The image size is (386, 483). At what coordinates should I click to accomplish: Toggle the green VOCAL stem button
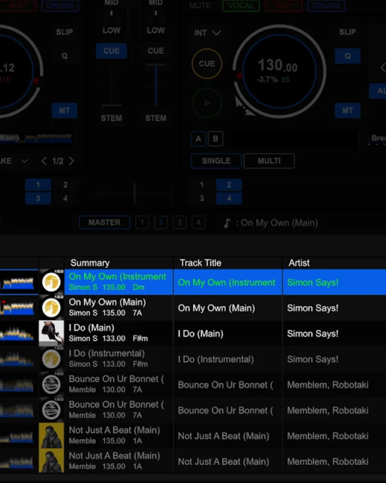click(x=241, y=6)
